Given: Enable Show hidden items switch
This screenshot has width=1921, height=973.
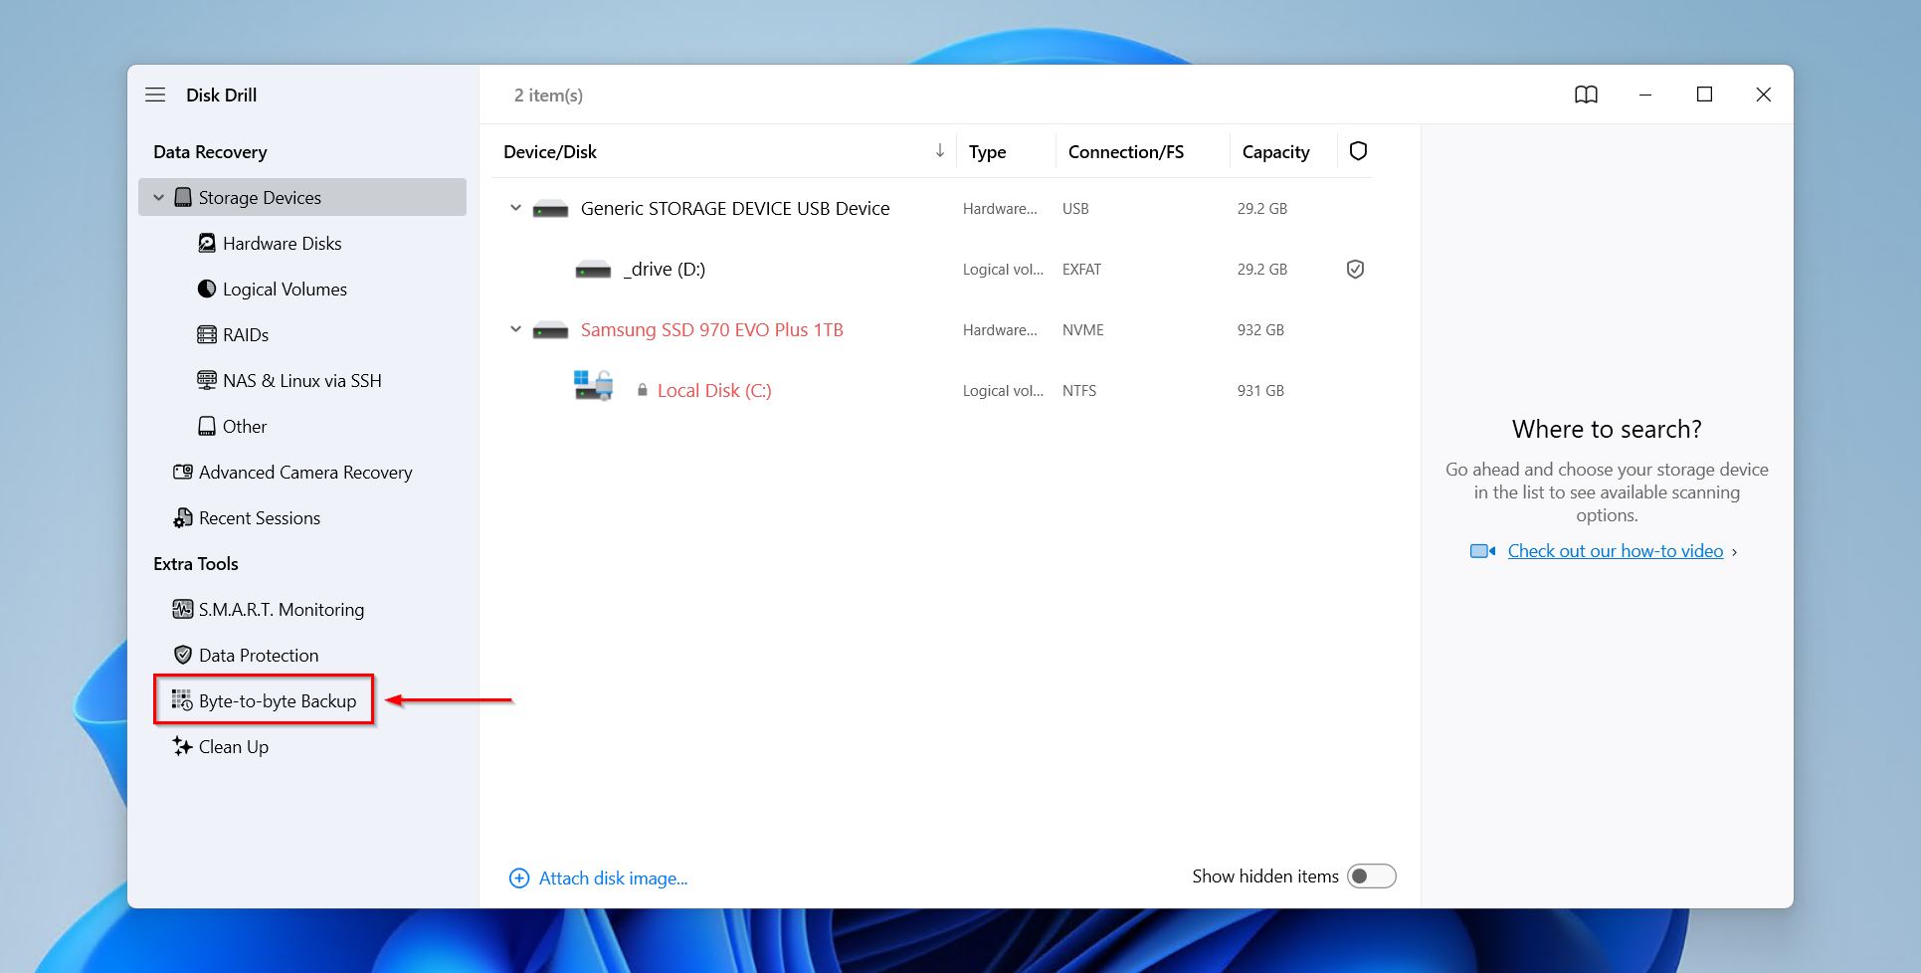Looking at the screenshot, I should coord(1372,876).
